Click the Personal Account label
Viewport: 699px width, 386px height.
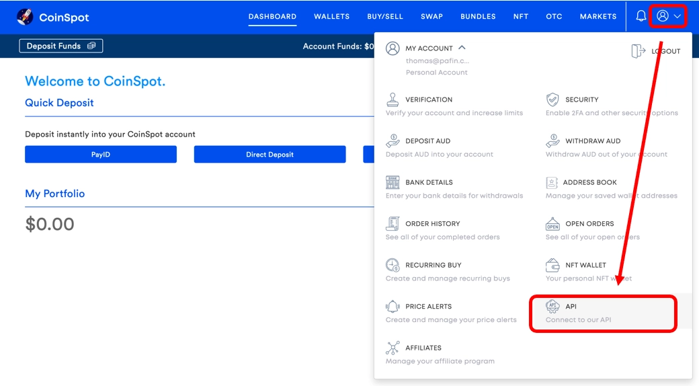(x=436, y=73)
